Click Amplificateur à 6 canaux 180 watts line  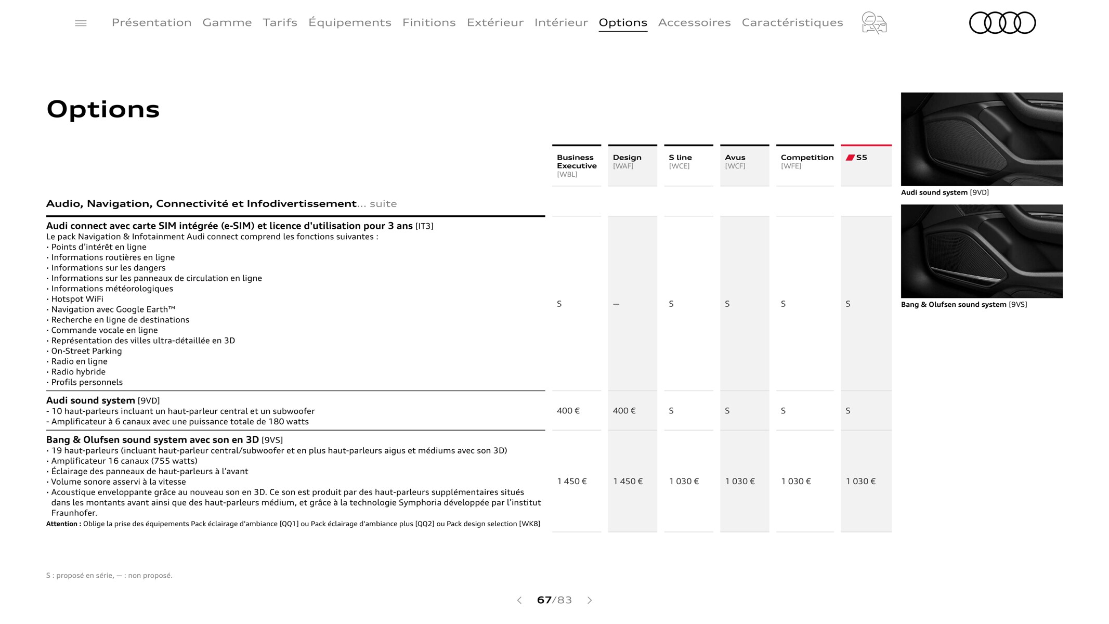pyautogui.click(x=177, y=422)
